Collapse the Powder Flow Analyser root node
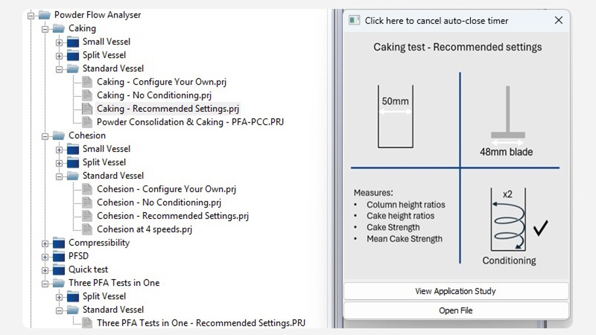The image size is (596, 335). [31, 16]
